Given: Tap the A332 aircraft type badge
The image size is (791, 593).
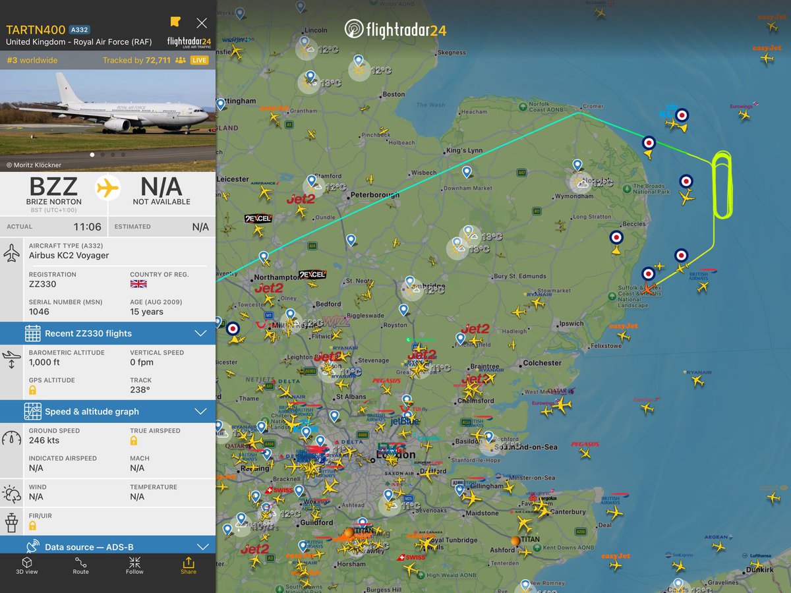Looking at the screenshot, I should pyautogui.click(x=79, y=30).
